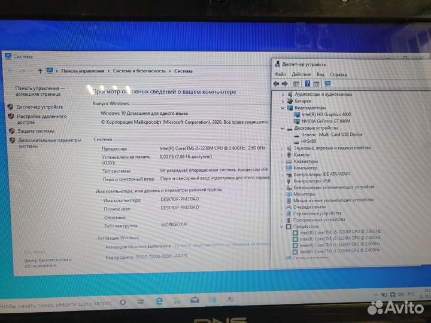Collapse the Процессоры node

(x=281, y=227)
